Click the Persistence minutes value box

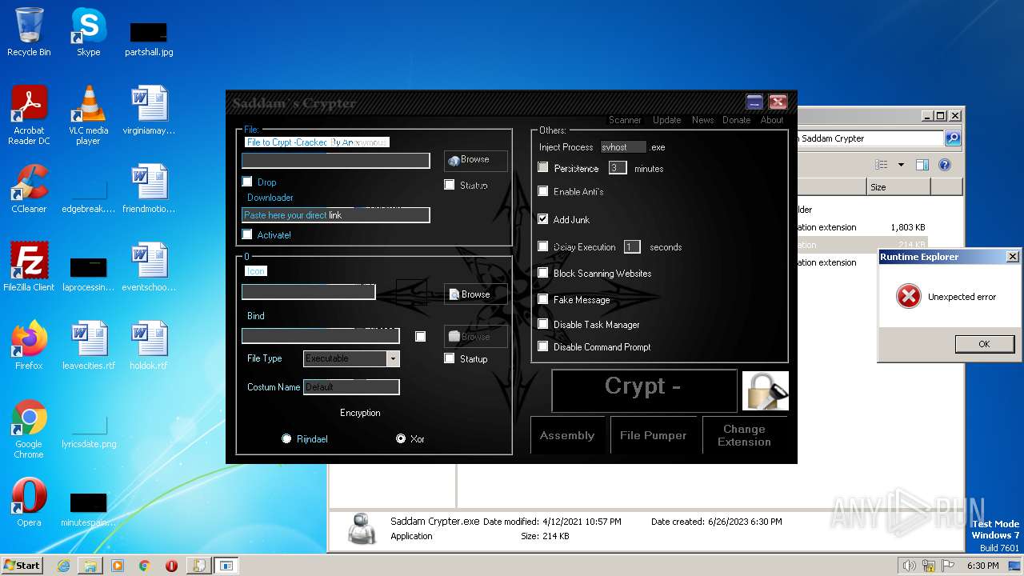click(618, 168)
